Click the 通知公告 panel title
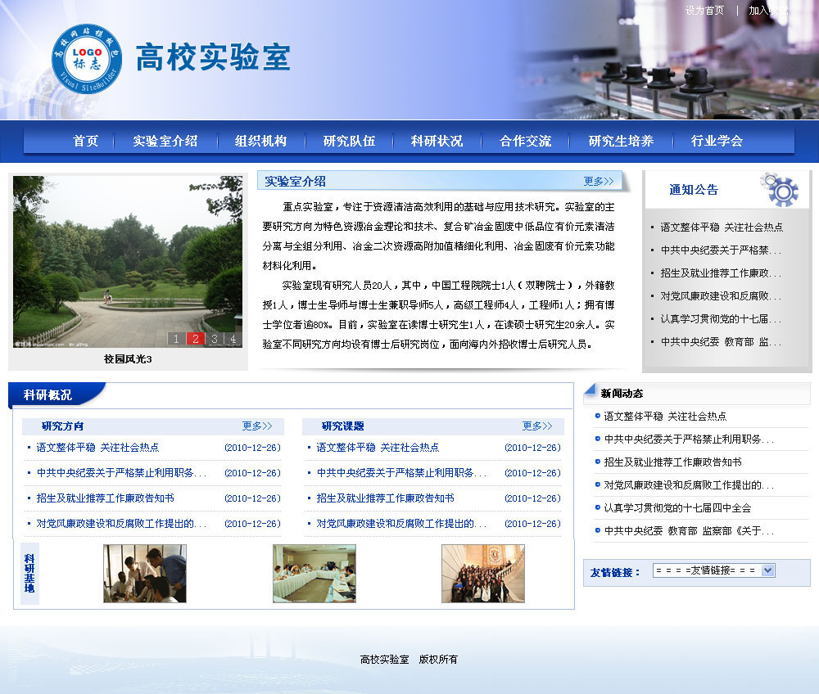This screenshot has height=694, width=819. point(694,190)
